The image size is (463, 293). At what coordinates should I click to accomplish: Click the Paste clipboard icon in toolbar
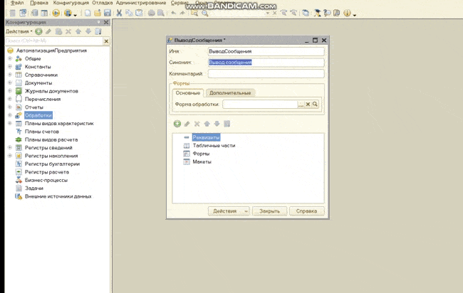pyautogui.click(x=139, y=13)
